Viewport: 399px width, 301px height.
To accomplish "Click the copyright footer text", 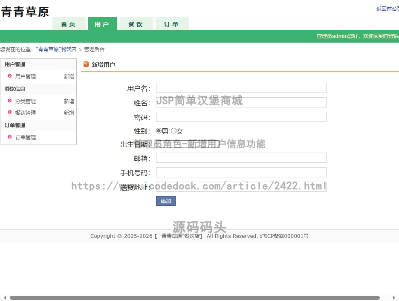I will (x=199, y=236).
